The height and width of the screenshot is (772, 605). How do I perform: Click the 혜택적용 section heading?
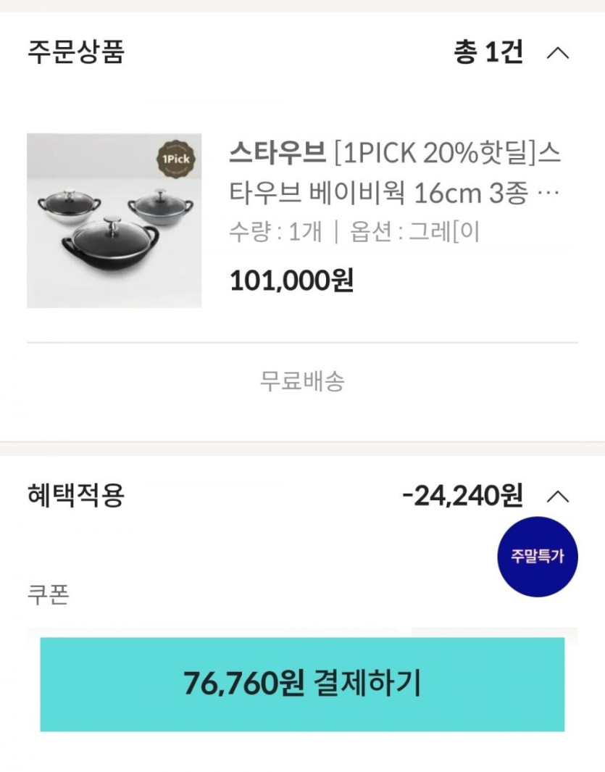76,496
